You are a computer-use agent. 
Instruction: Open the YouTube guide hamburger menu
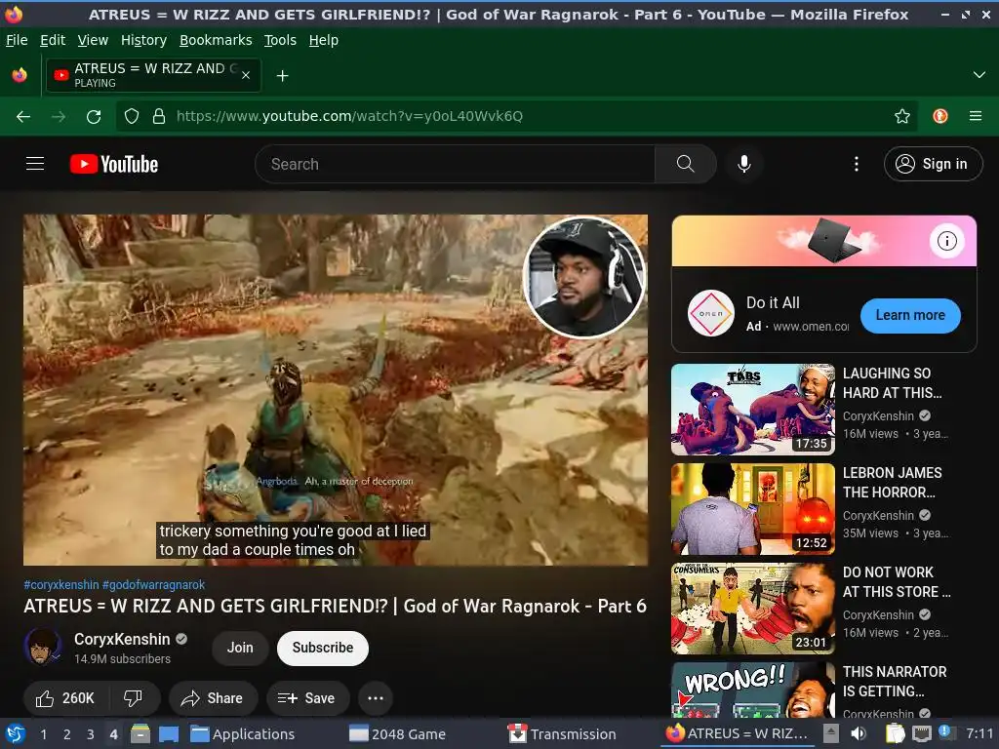tap(35, 164)
